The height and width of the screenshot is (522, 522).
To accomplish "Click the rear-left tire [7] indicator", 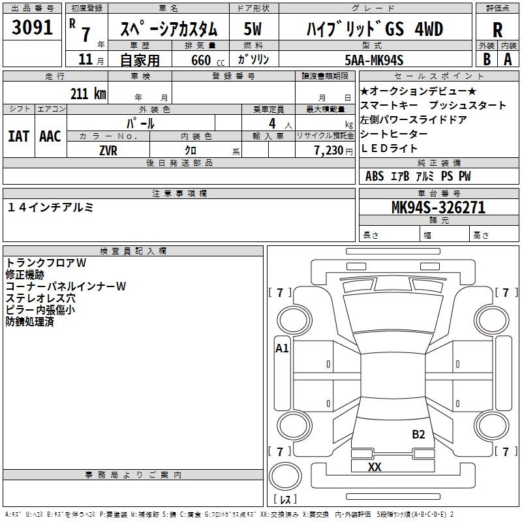I will pyautogui.click(x=281, y=452).
